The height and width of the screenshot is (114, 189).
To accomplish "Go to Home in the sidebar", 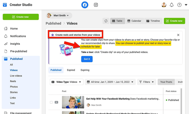I will [x=14, y=28].
